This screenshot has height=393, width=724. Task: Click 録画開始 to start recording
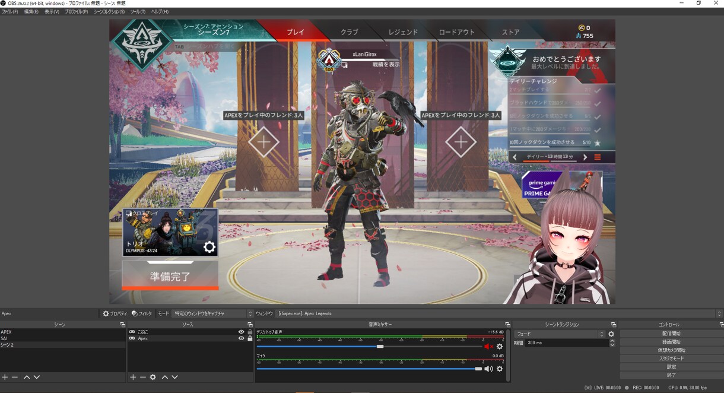tap(671, 342)
